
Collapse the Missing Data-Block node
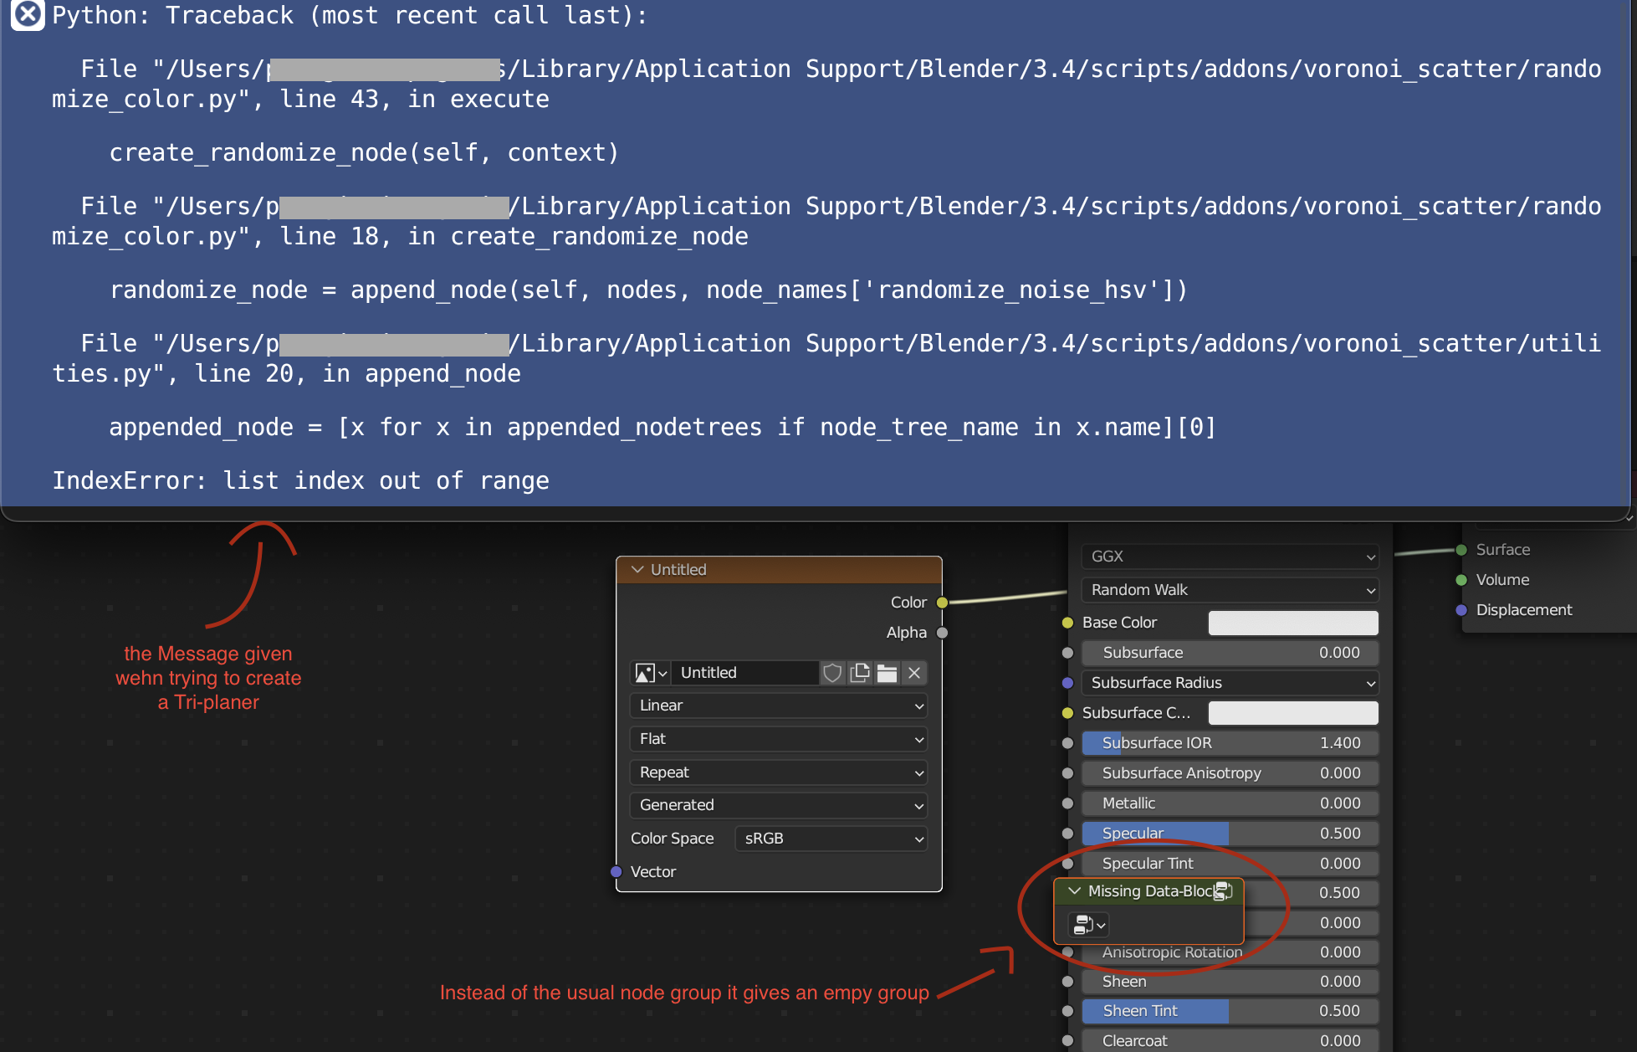click(x=1075, y=890)
